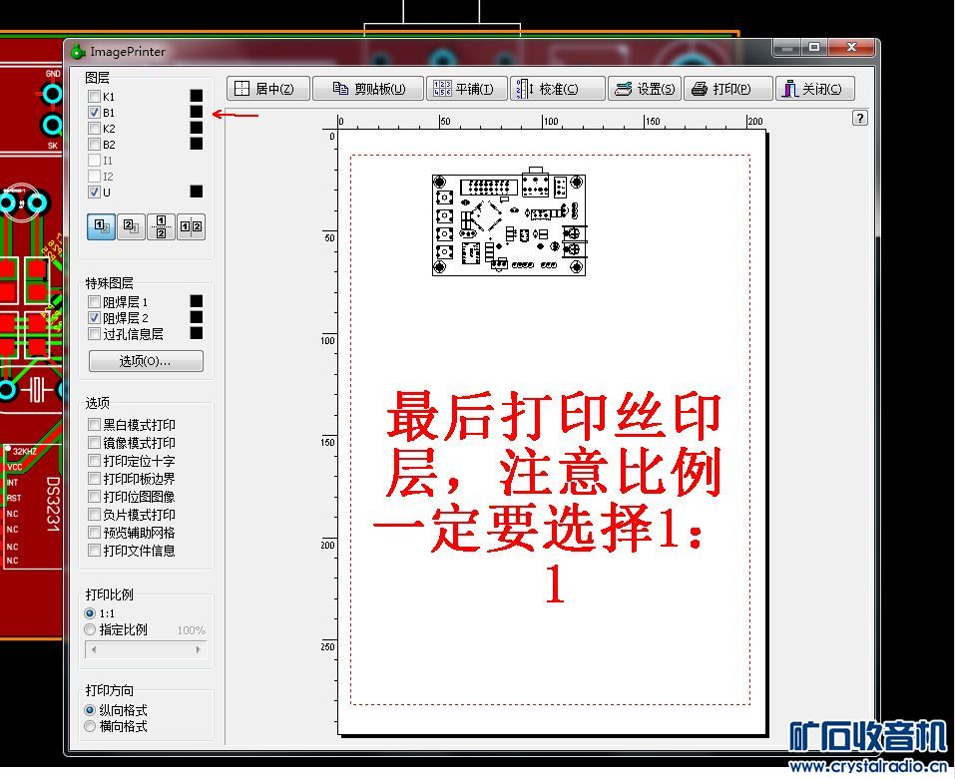Click 阻焊层 1 color swatch
The image size is (955, 779).
[197, 301]
